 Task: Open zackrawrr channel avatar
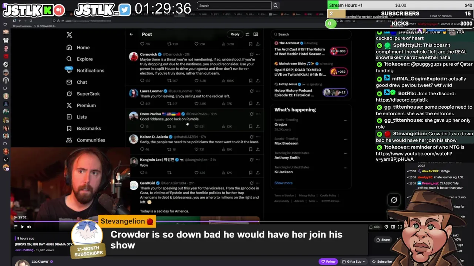22,263
